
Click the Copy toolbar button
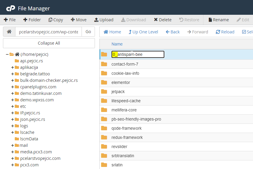56,20
